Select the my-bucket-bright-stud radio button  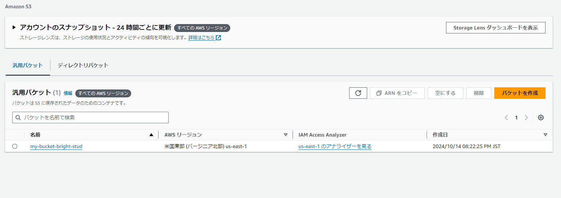(x=15, y=146)
